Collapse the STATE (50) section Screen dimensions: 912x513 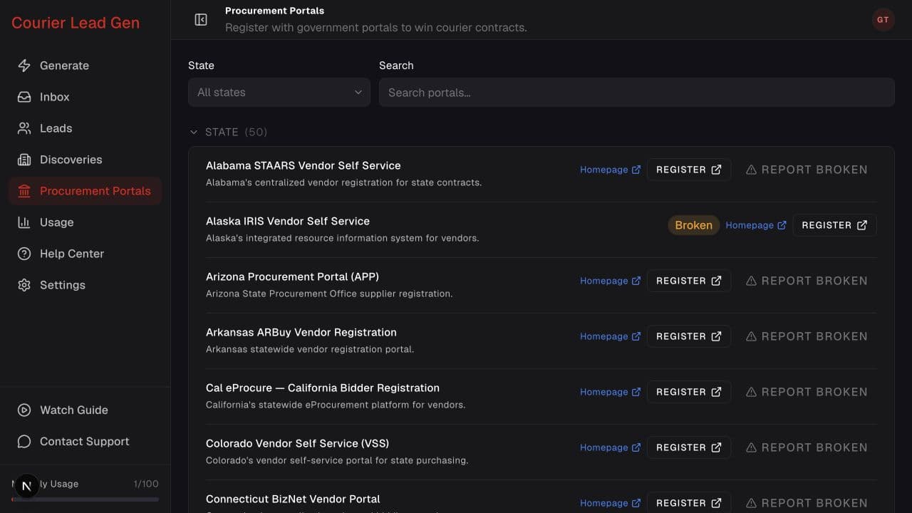click(228, 132)
